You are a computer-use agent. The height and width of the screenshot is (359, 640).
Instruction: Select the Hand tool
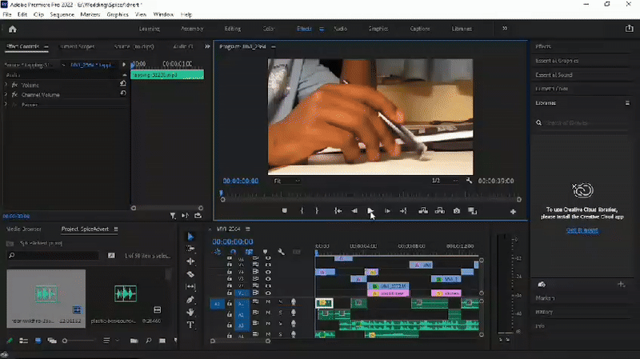click(190, 313)
